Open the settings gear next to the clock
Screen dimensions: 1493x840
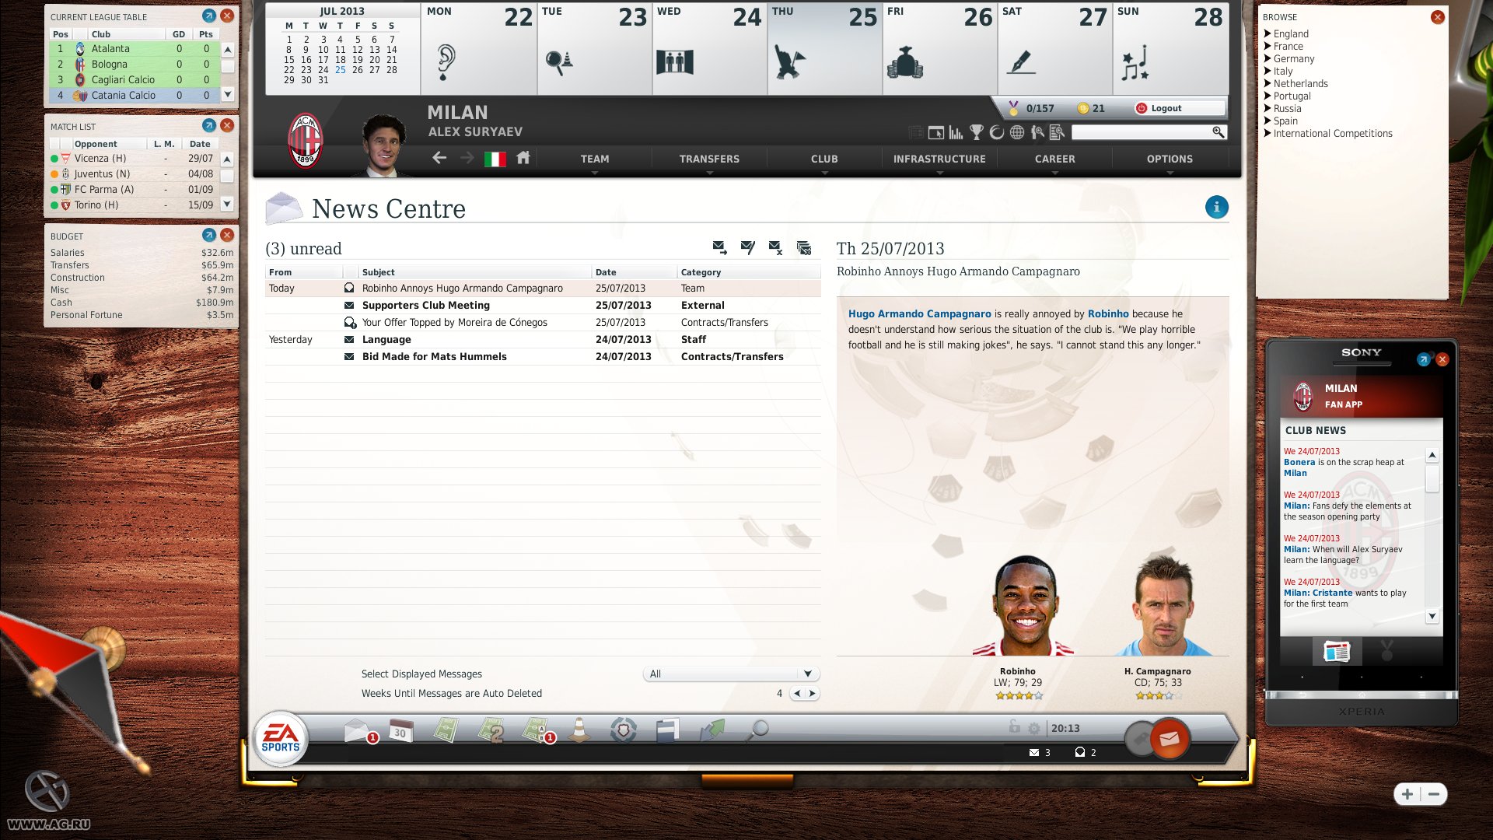pos(1033,729)
